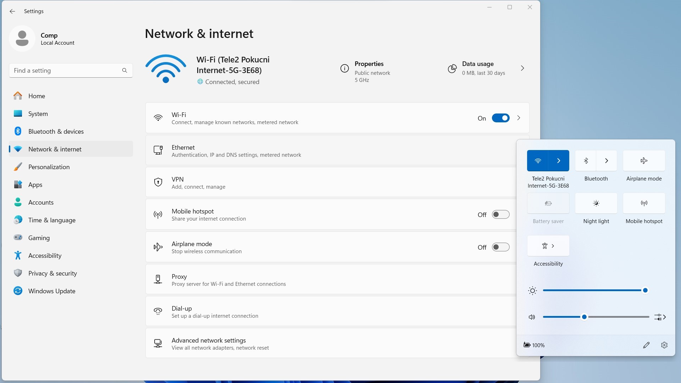Mute via the volume speaker icon

point(532,317)
